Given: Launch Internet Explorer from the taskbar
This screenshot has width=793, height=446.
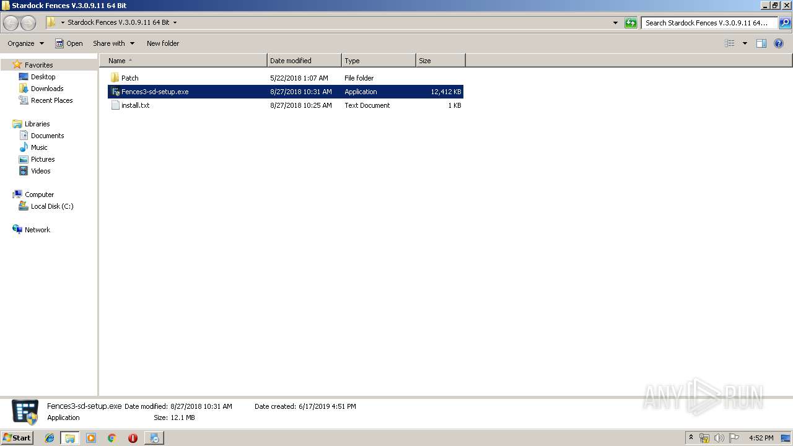Looking at the screenshot, I should click(x=50, y=438).
